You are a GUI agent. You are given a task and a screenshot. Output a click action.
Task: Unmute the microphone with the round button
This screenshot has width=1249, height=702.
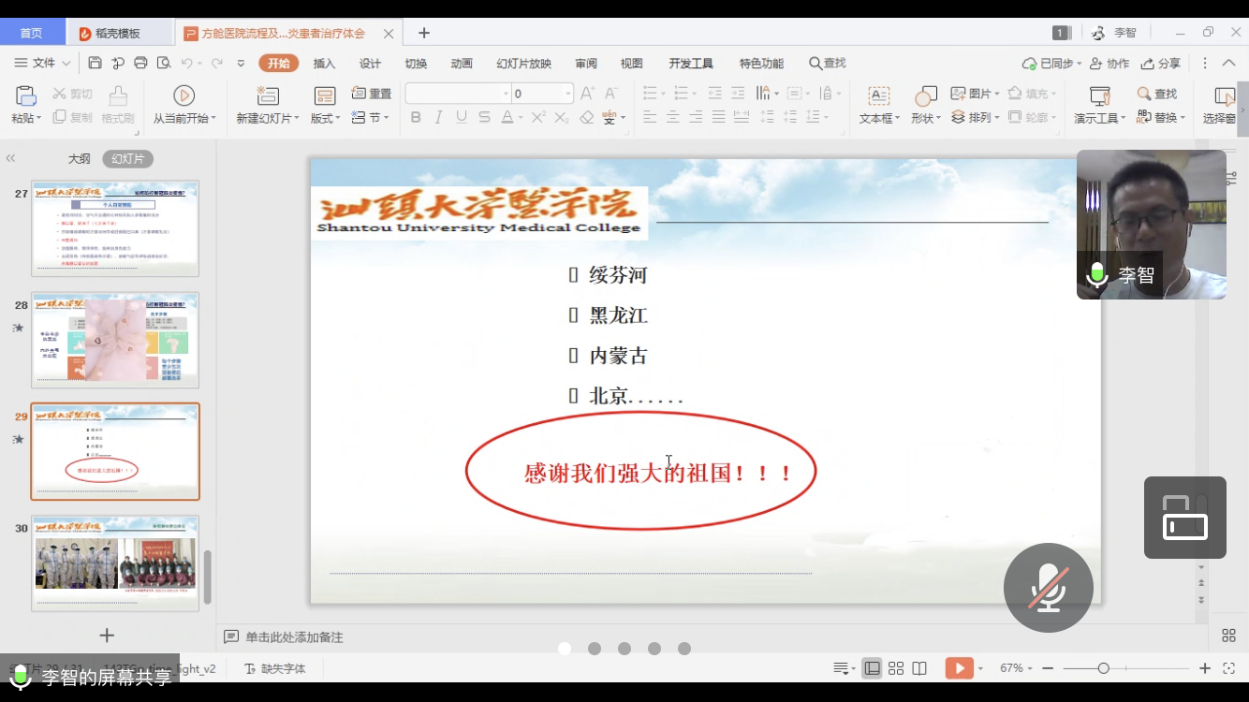1048,588
